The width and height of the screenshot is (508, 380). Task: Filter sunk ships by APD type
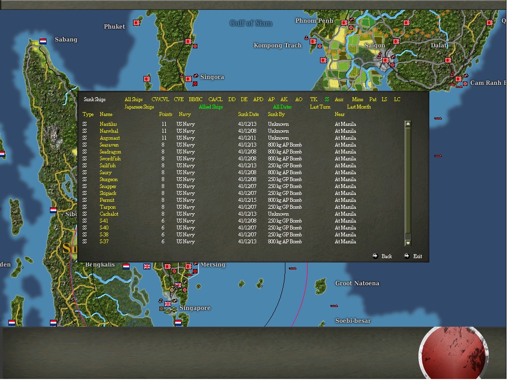(x=258, y=100)
